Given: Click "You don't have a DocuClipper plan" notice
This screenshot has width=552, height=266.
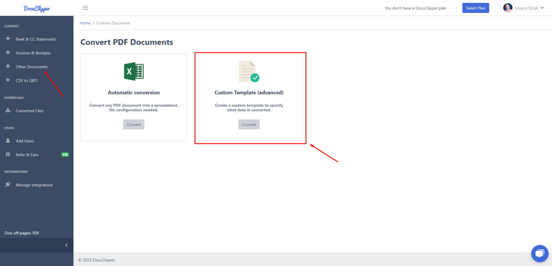Looking at the screenshot, I should (x=416, y=8).
